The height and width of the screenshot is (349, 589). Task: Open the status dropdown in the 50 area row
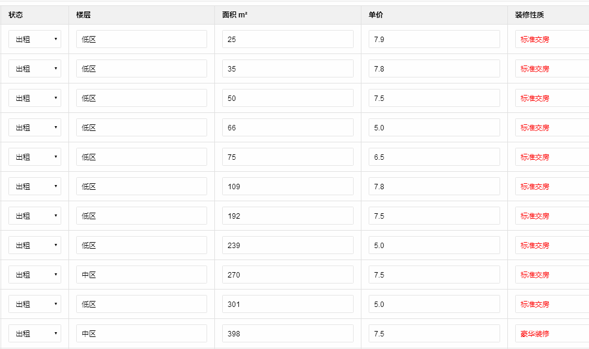pos(35,98)
